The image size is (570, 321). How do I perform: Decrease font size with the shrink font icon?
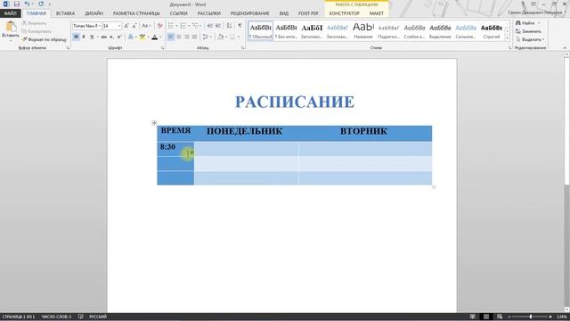point(134,26)
